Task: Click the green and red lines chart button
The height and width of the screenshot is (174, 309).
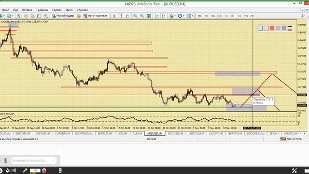Action: tap(290, 28)
